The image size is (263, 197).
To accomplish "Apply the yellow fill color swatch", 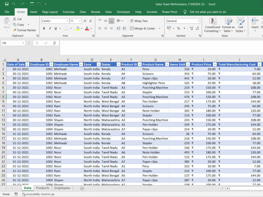I will pos(77,28).
